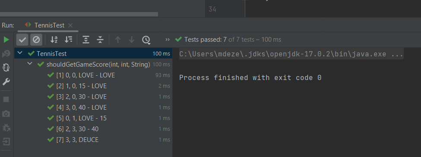Collapse the TennisTest tree node
The width and height of the screenshot is (421, 157).
(x=20, y=53)
